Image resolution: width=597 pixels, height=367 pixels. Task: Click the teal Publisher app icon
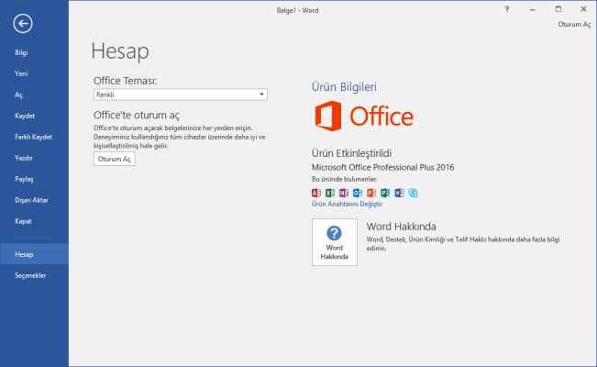point(385,193)
